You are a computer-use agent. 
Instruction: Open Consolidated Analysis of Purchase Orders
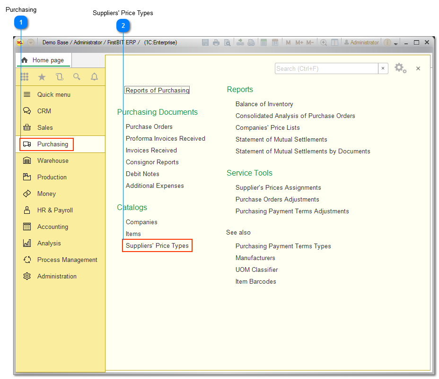295,116
